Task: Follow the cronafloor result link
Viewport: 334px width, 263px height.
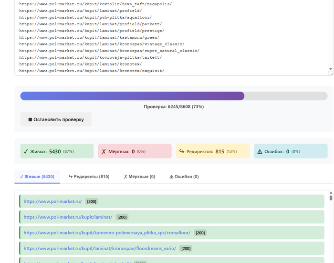Action: point(107,233)
